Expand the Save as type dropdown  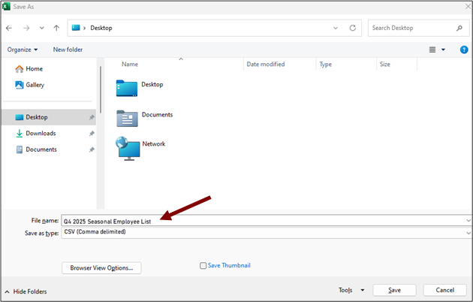[x=468, y=232]
